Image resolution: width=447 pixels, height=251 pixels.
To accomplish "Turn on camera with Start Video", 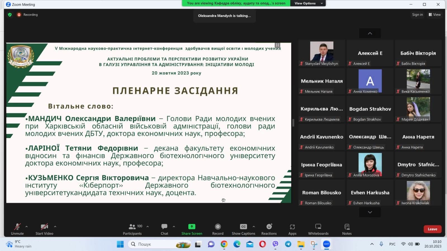I will [44, 229].
